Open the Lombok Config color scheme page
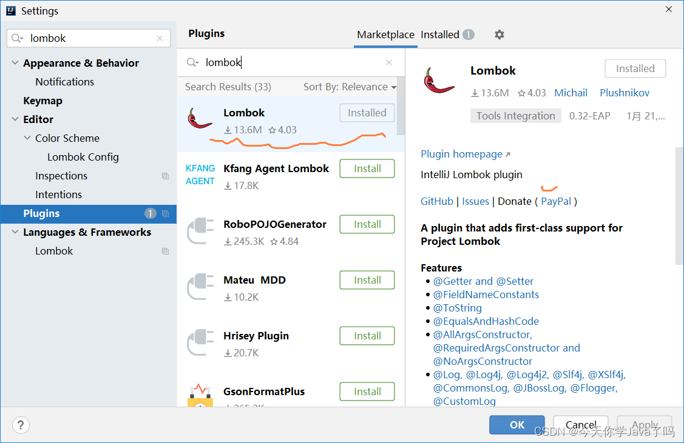The image size is (684, 443). (x=83, y=157)
